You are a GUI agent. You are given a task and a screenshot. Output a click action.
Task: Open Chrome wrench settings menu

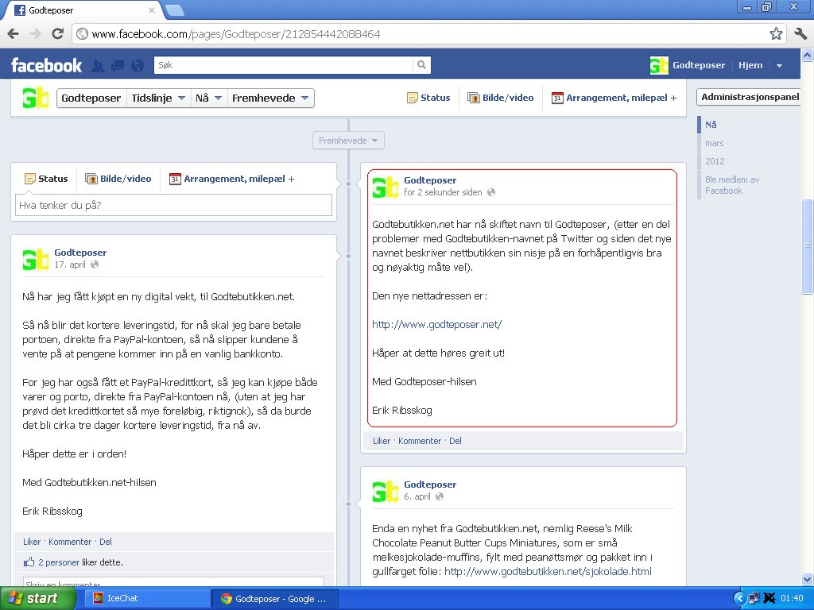pos(800,34)
